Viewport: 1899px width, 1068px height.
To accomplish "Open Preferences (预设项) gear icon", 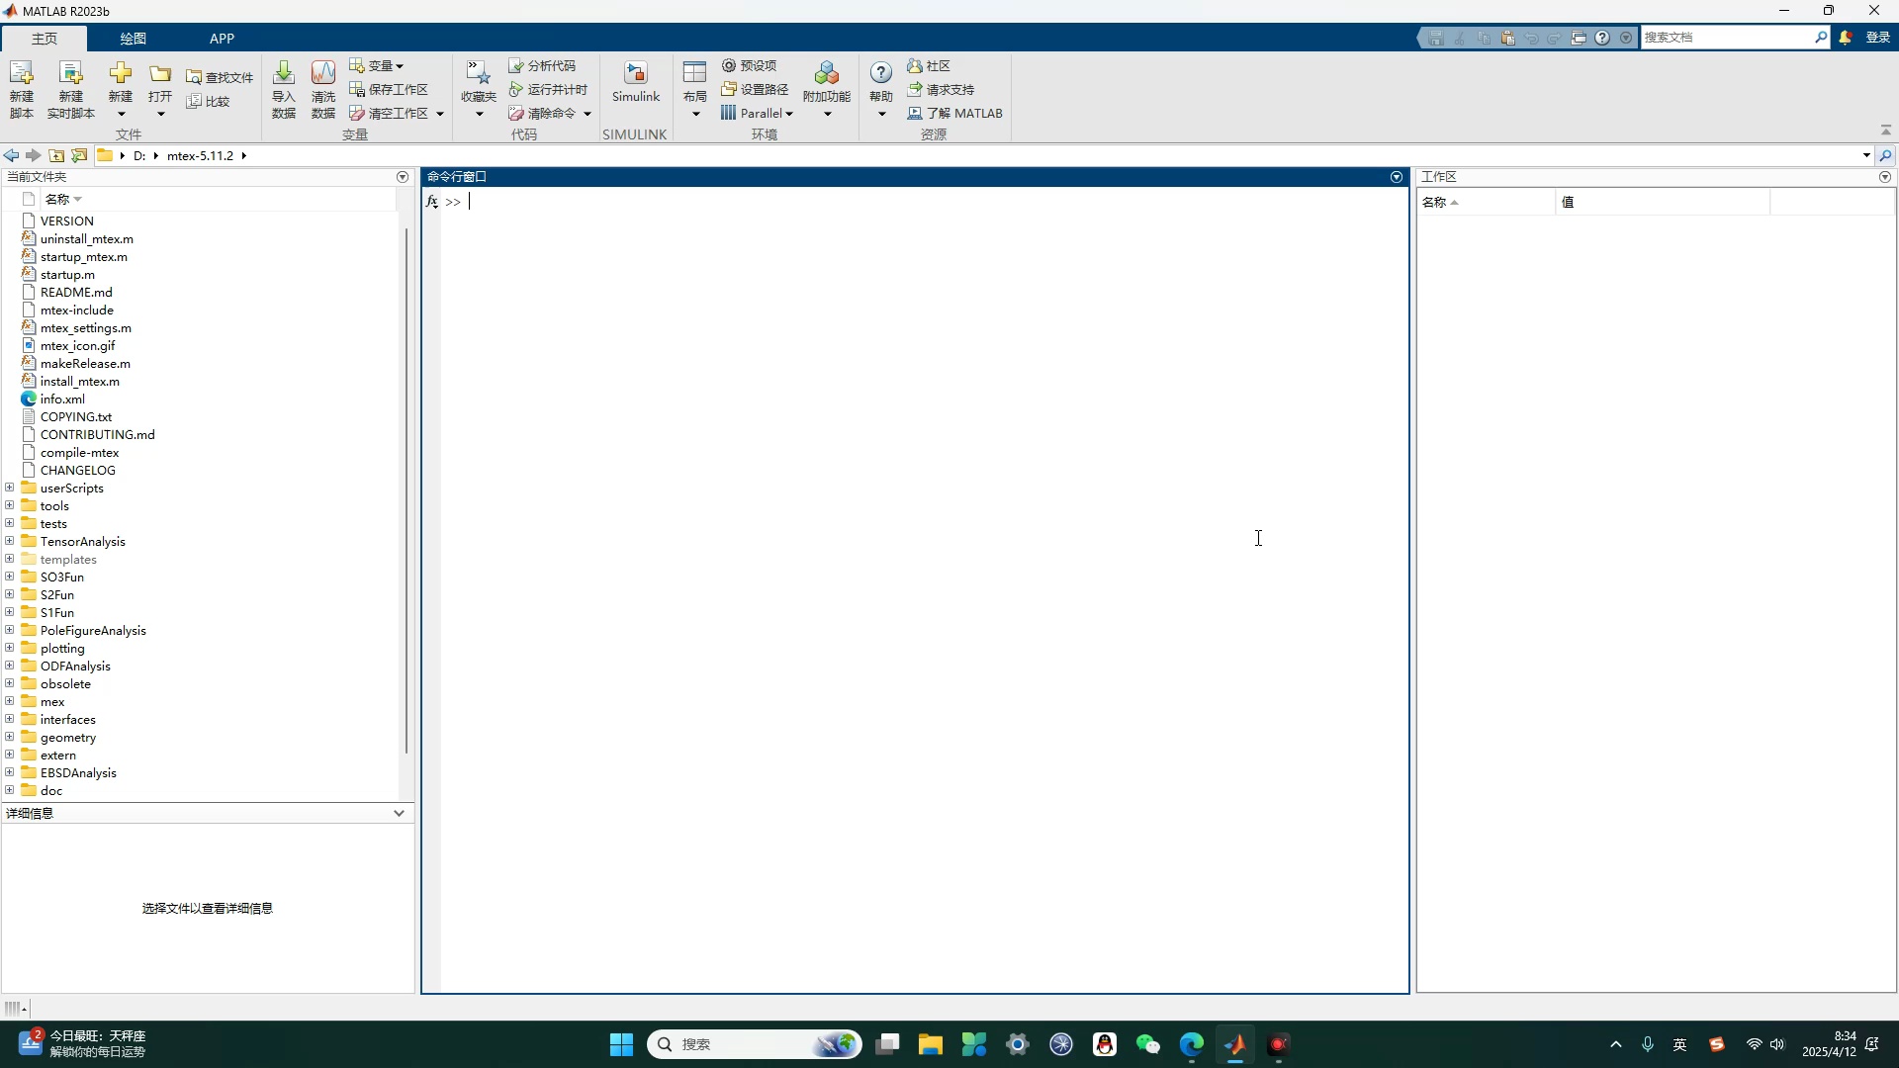I will point(729,65).
